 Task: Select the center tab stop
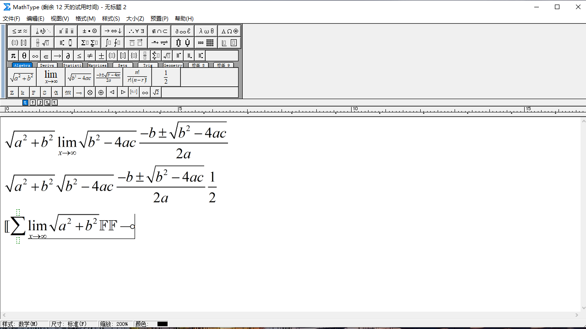[x=33, y=103]
